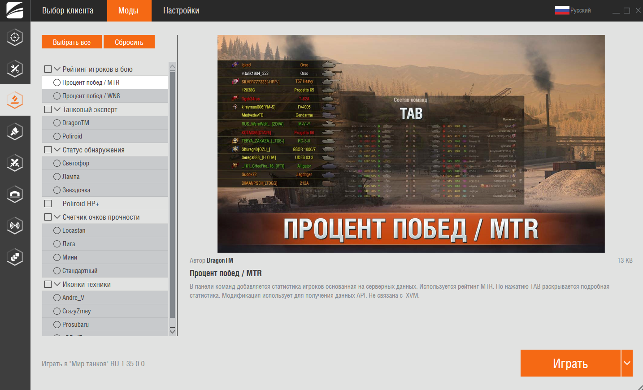Open the dropdown arrow beside the Играть button
The width and height of the screenshot is (643, 390).
[x=627, y=363]
